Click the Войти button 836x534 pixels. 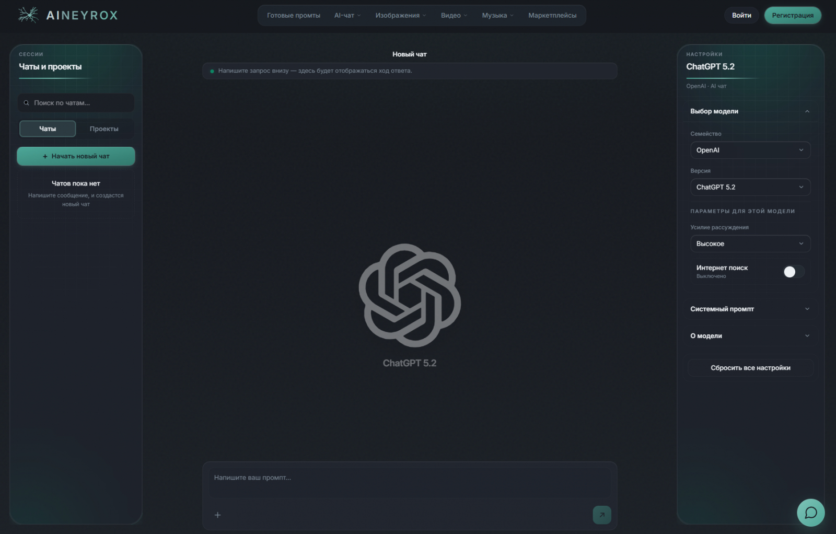pyautogui.click(x=741, y=15)
